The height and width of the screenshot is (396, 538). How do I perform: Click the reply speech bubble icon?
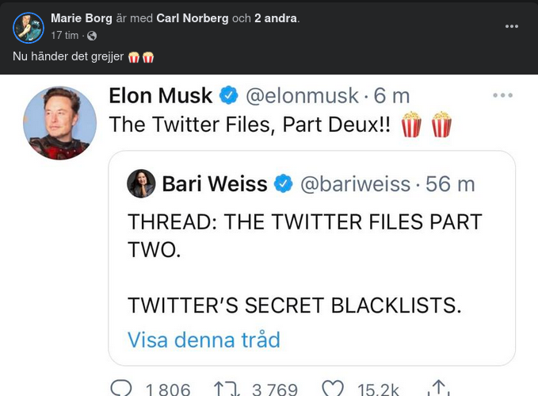(120, 388)
